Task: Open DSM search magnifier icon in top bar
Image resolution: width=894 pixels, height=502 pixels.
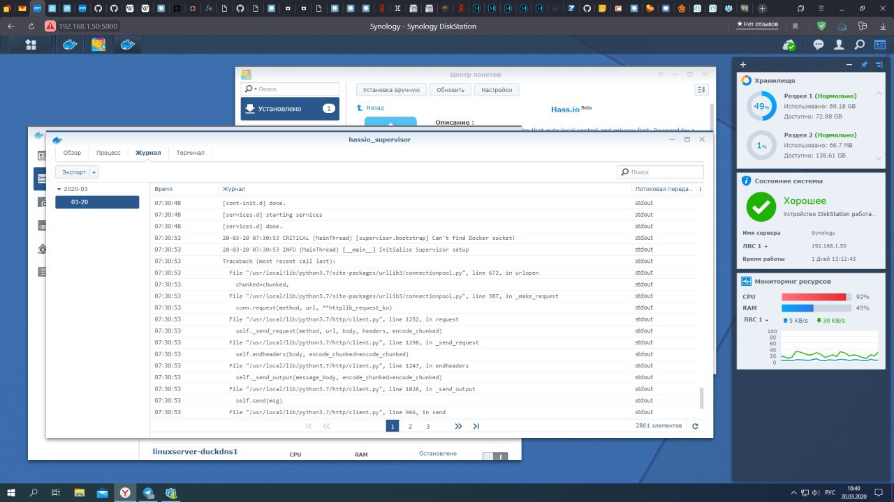Action: [860, 45]
